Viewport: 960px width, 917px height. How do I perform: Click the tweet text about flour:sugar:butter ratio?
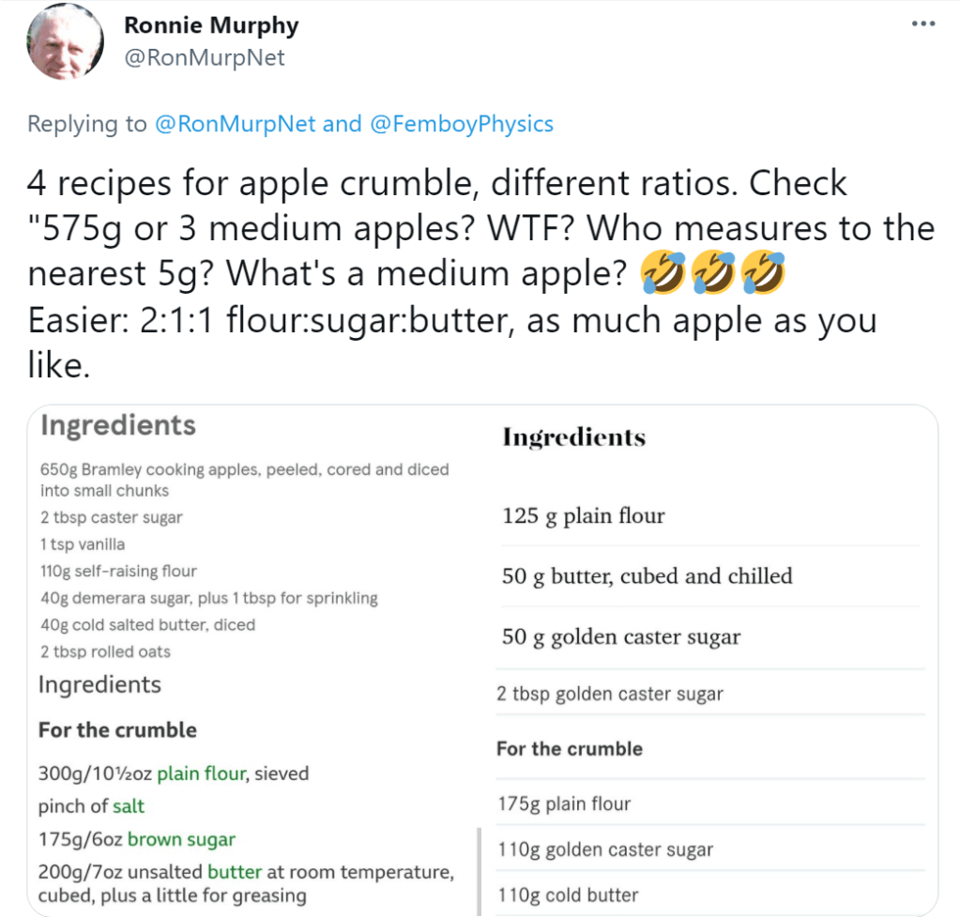450,320
